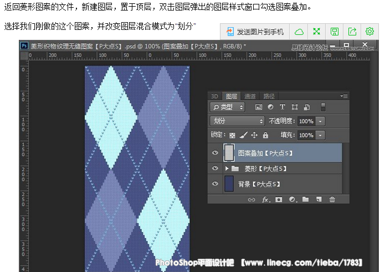The image size is (390, 272).
Task: Click the 图案叠加 layer thumbnail
Action: 229,152
